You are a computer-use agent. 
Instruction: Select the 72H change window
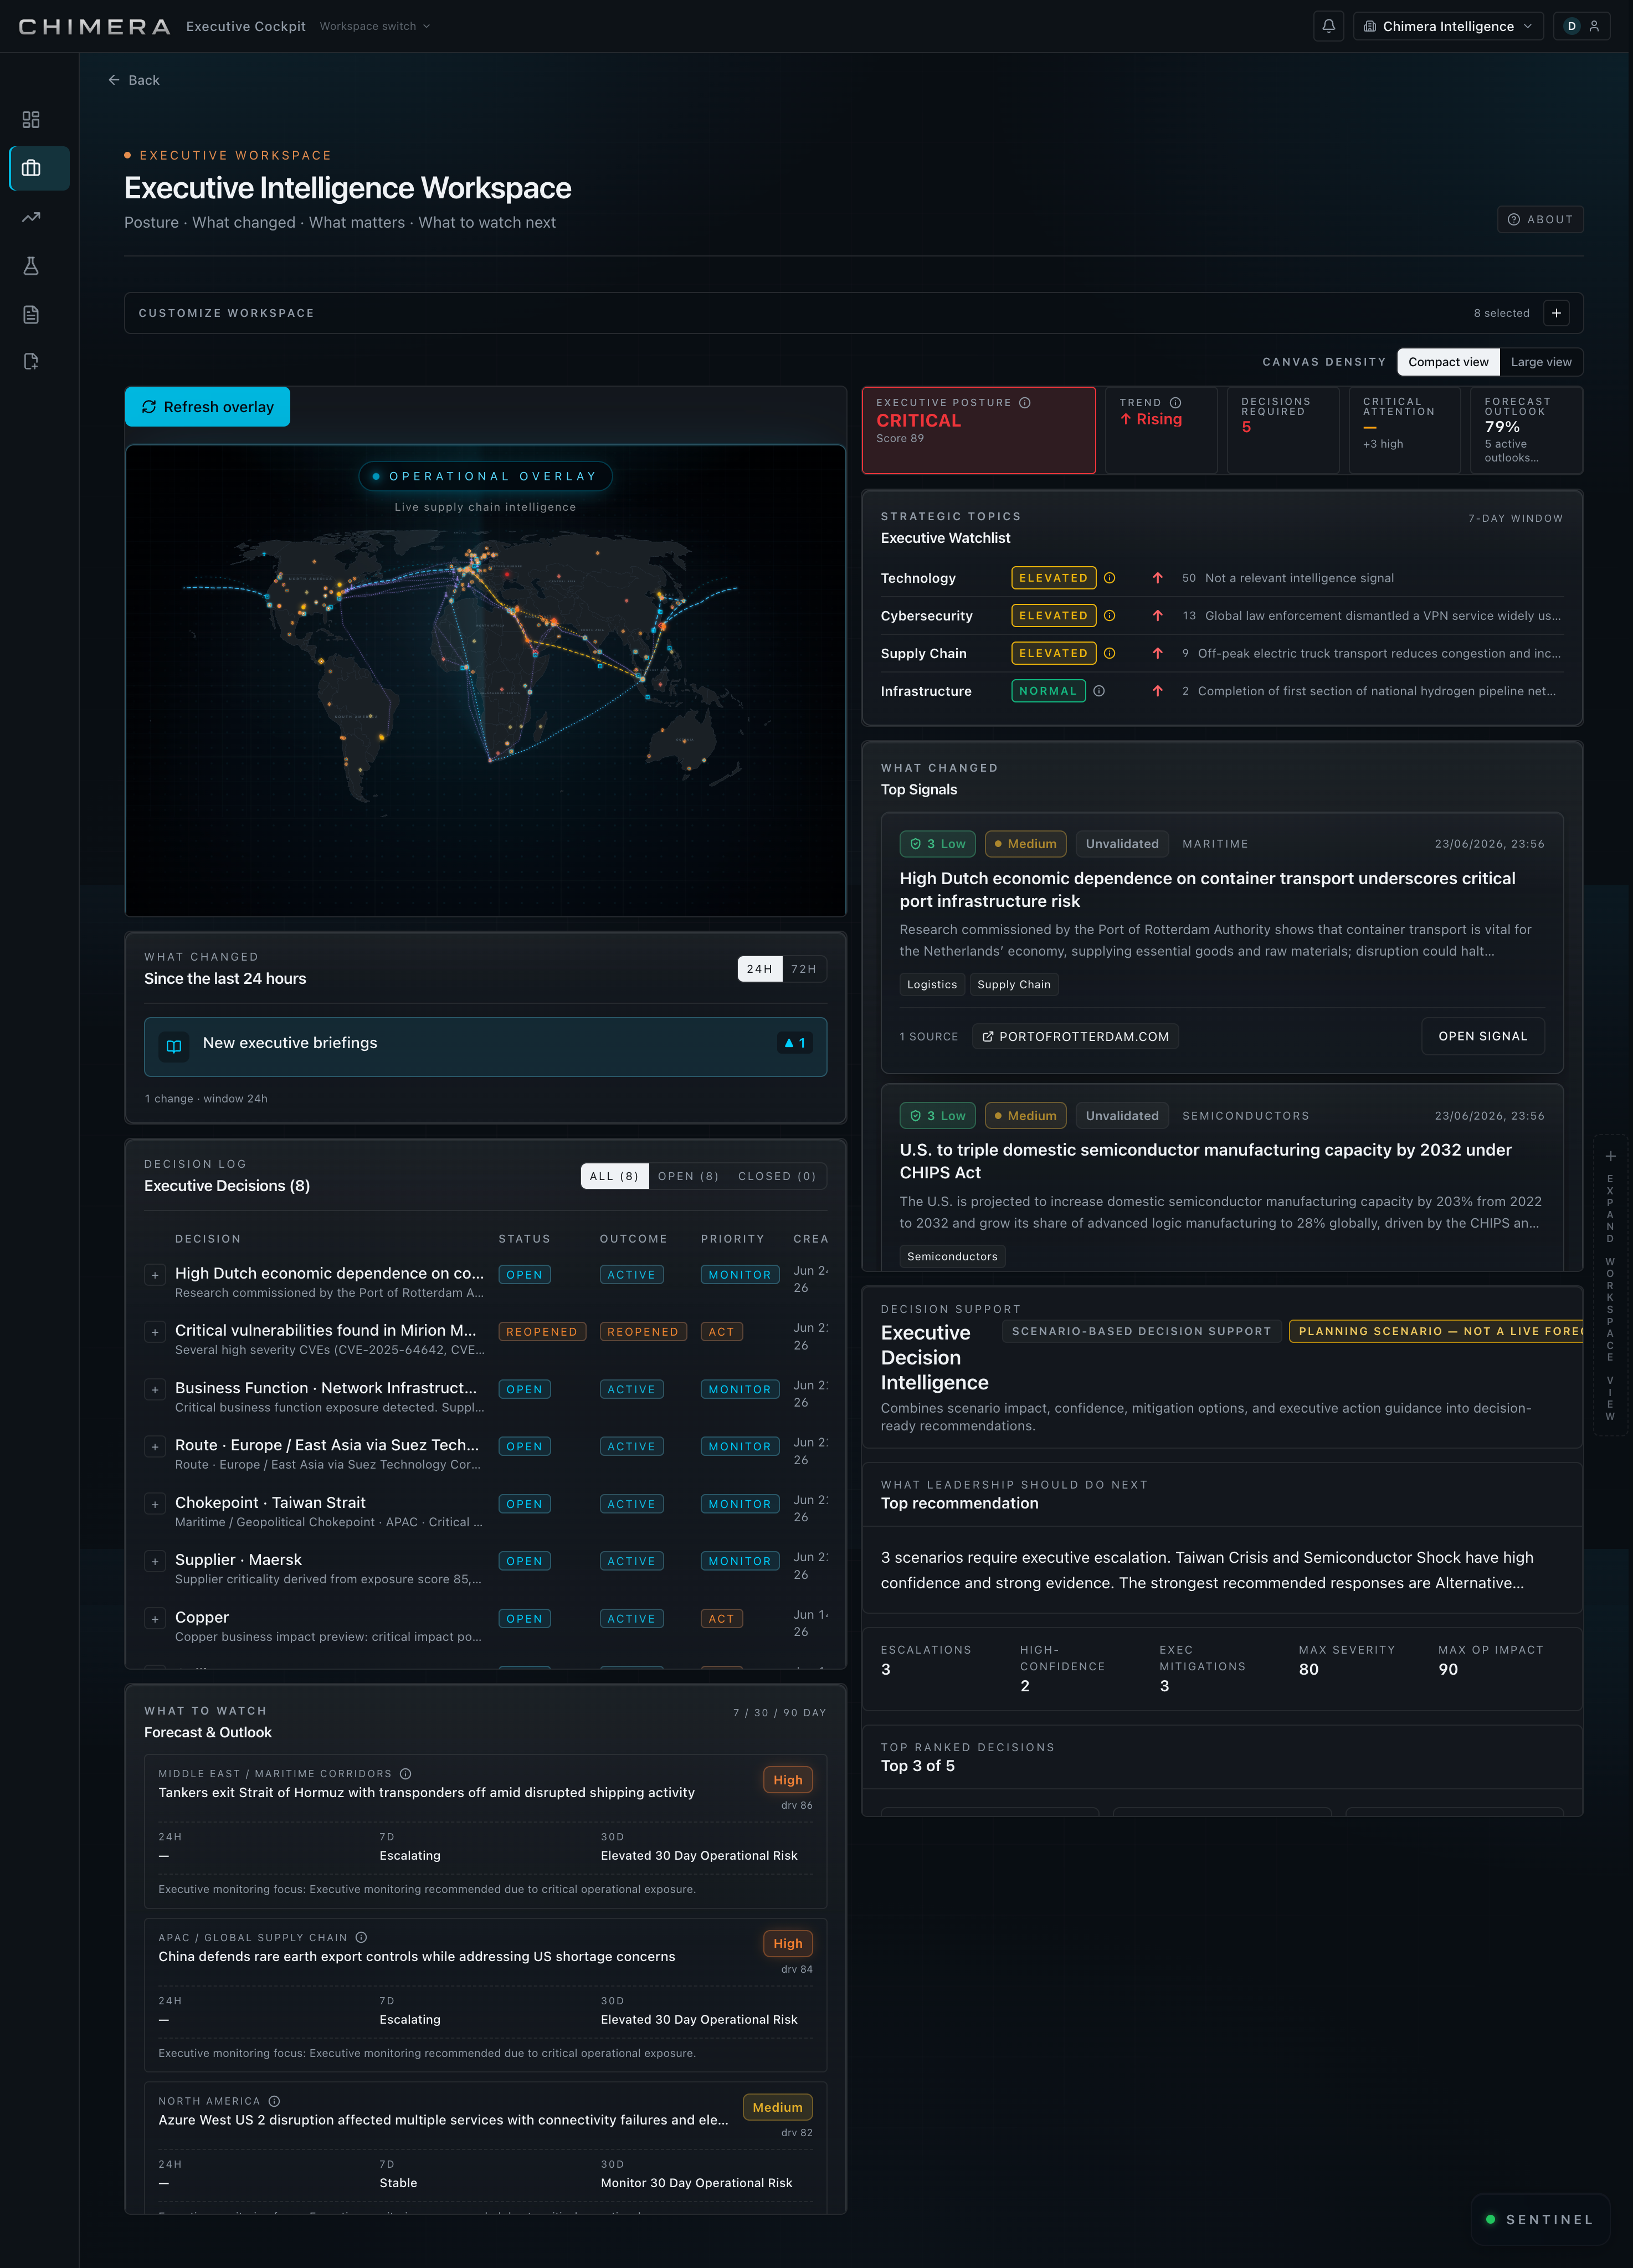click(804, 969)
